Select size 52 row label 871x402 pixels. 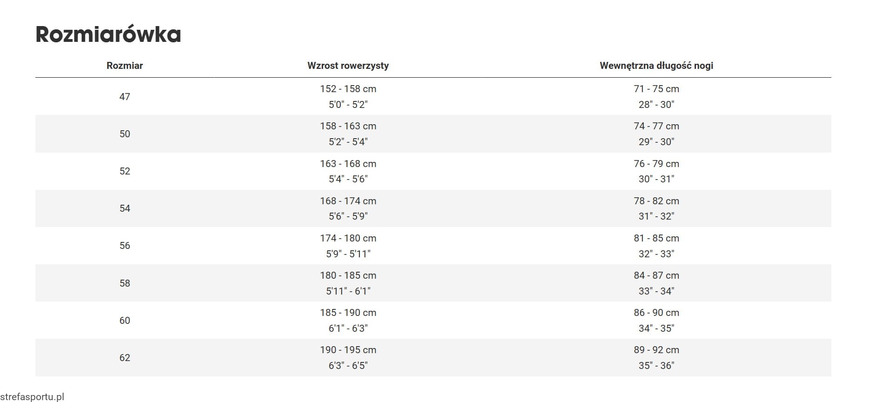pyautogui.click(x=125, y=171)
